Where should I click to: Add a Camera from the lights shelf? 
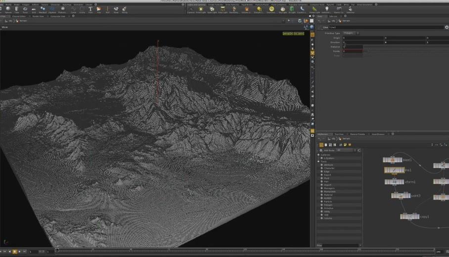tap(191, 10)
